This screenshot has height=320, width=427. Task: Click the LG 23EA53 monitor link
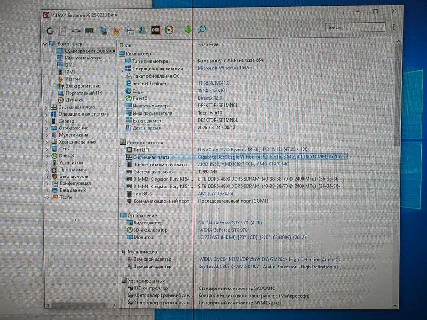click(x=252, y=238)
